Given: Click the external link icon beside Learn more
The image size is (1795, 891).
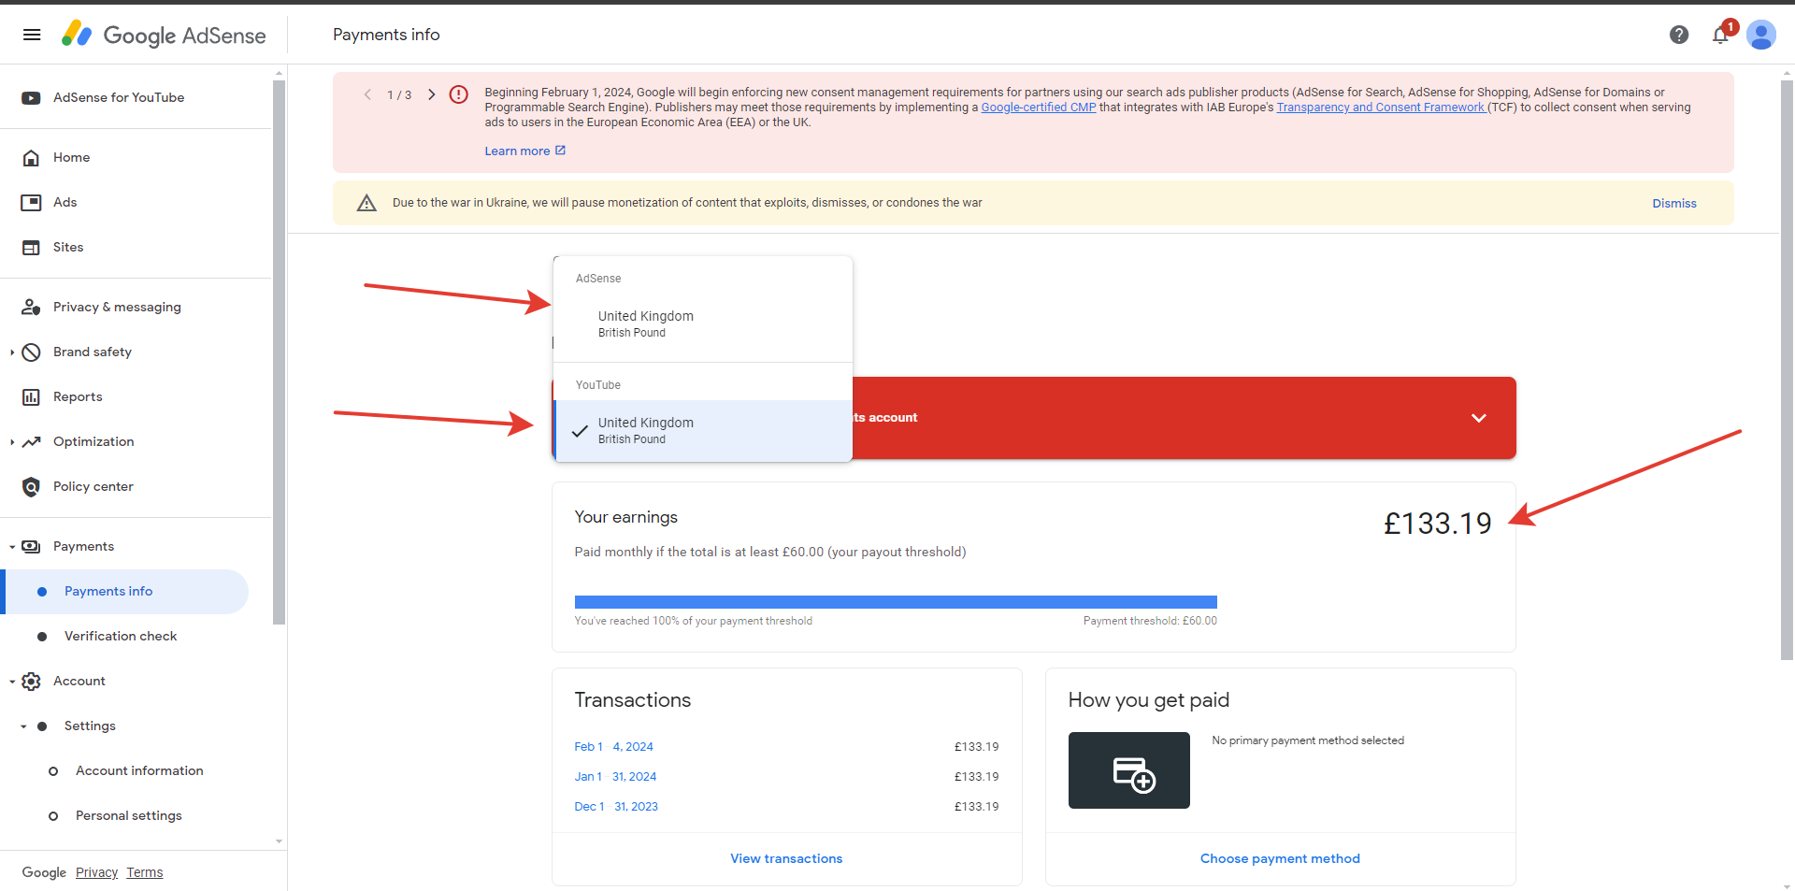Looking at the screenshot, I should point(560,151).
